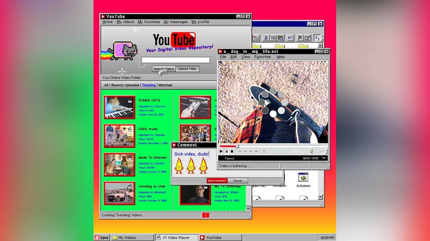Screen dimensions: 430x241
Task: Select the All filter tab
Action: point(106,85)
